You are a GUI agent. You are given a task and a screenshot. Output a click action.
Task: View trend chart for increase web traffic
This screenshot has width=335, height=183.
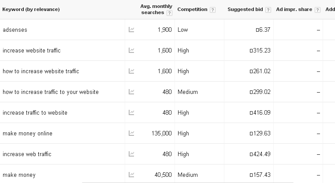(x=131, y=154)
